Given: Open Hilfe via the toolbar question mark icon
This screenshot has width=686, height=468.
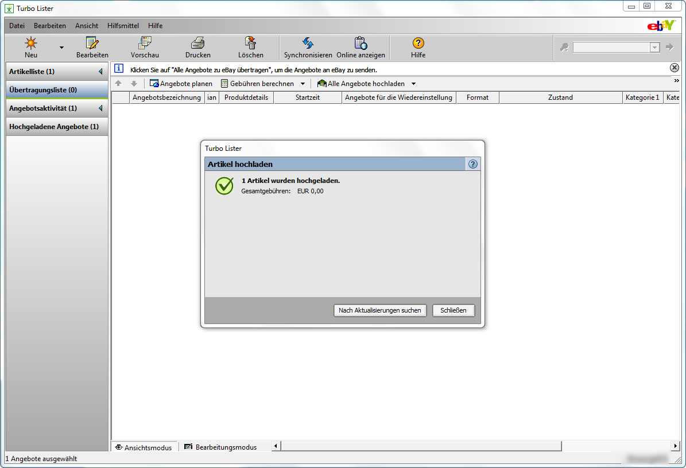Looking at the screenshot, I should pyautogui.click(x=418, y=43).
